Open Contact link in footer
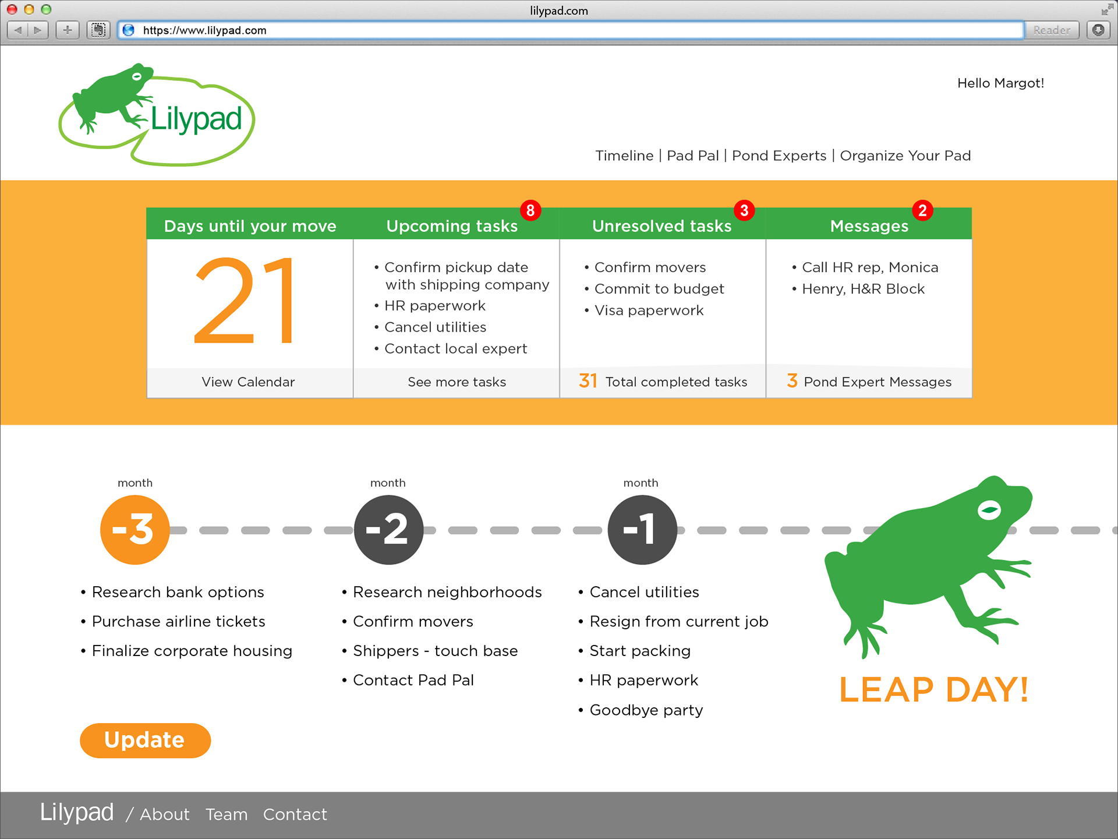Viewport: 1118px width, 839px height. pyautogui.click(x=295, y=815)
